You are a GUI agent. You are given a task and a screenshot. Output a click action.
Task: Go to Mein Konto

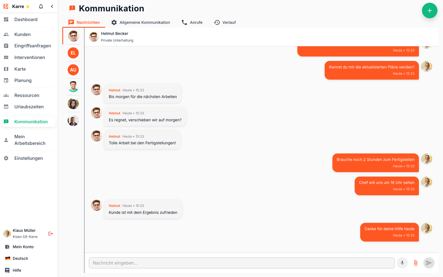click(23, 247)
